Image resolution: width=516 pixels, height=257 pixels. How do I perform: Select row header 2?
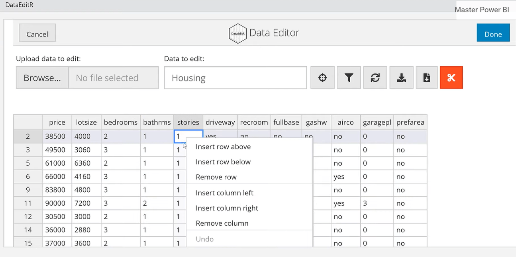[28, 136]
